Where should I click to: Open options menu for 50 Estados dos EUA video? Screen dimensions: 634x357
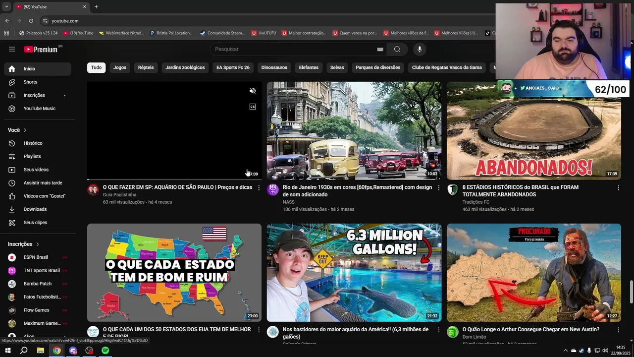[259, 330]
